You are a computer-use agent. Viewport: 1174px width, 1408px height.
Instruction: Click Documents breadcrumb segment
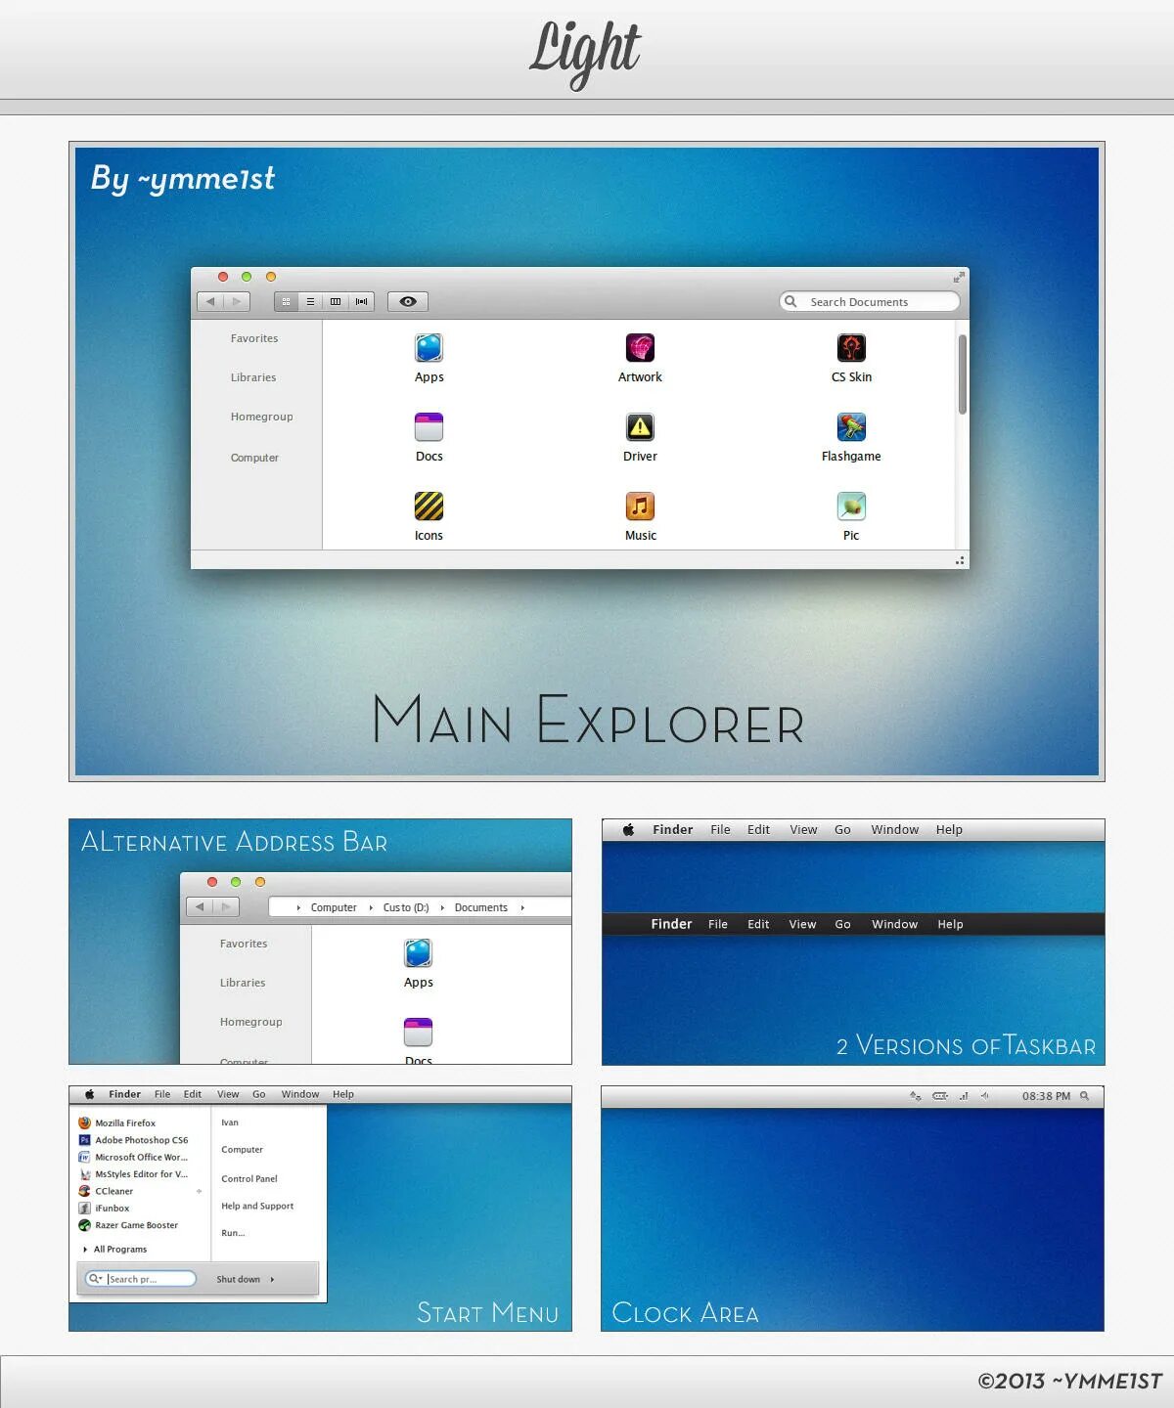481,907
